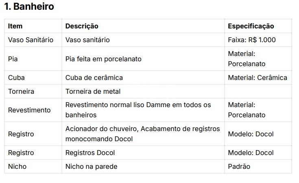
Task: Click the empty specification cell for Torneira
Action: point(258,91)
